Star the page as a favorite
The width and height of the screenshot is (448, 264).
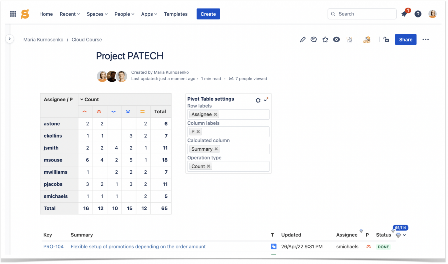(325, 39)
